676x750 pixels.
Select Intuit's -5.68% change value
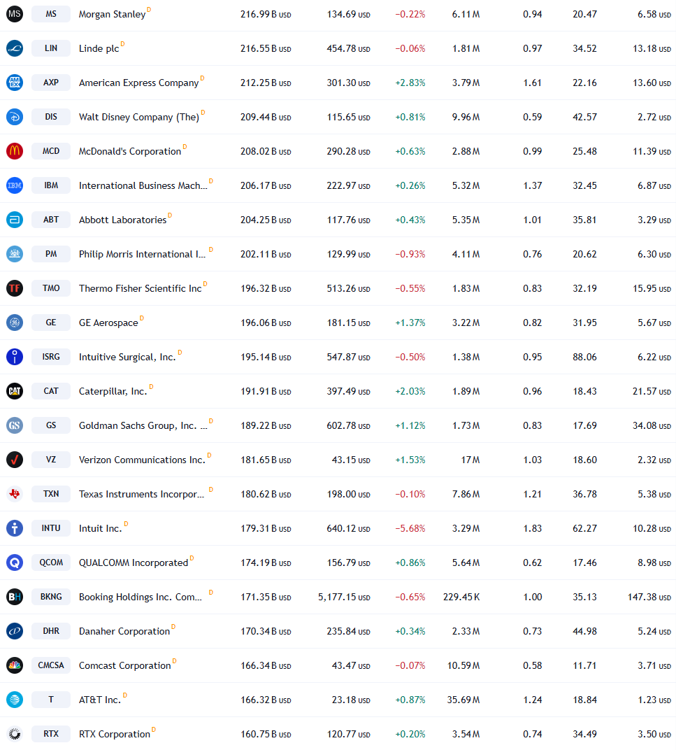410,528
